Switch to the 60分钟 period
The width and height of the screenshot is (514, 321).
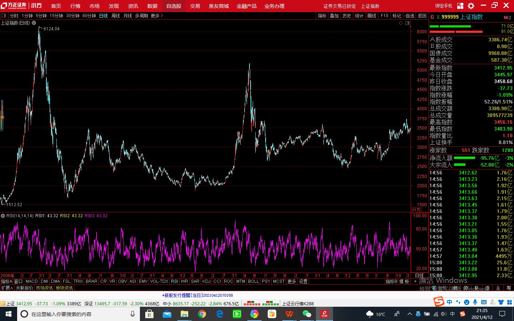pyautogui.click(x=89, y=16)
